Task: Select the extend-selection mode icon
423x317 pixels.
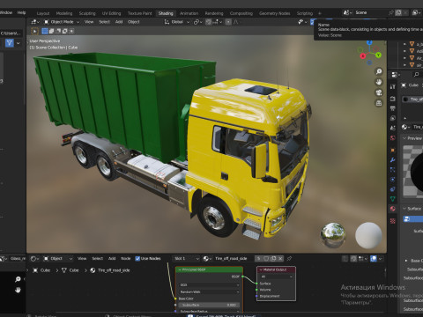Action: pyautogui.click(x=51, y=31)
